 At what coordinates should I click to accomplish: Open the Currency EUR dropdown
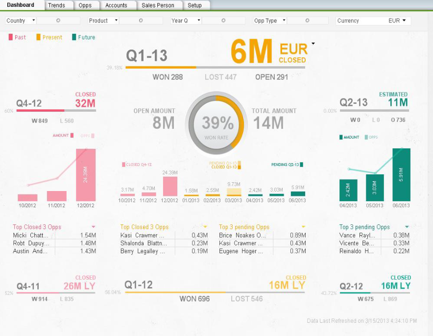(x=404, y=21)
